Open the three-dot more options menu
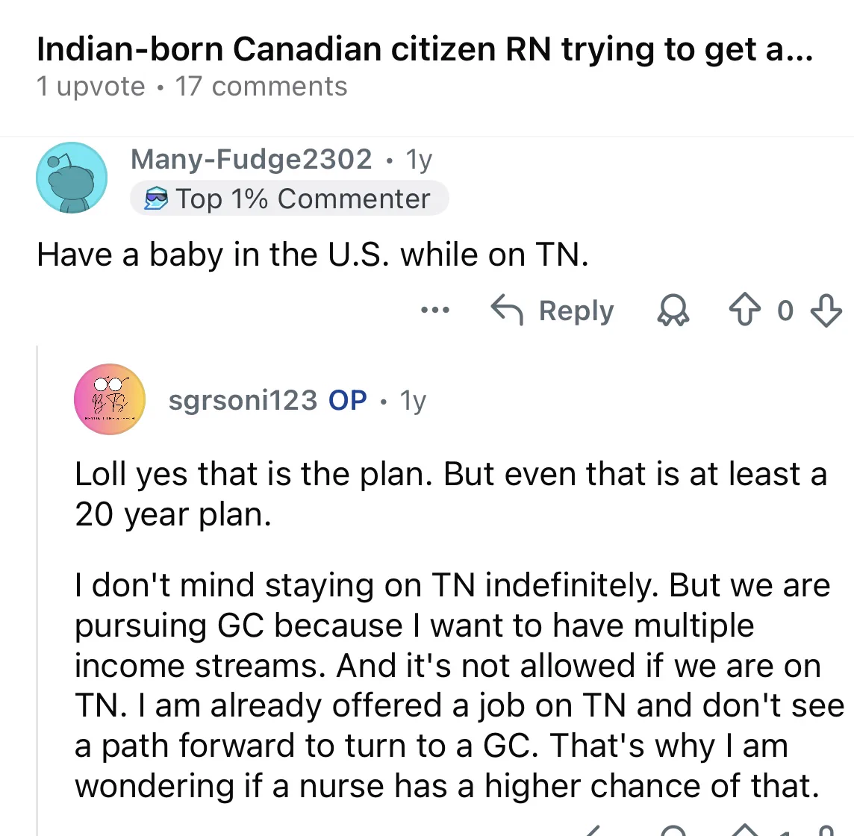The image size is (854, 836). click(x=435, y=310)
